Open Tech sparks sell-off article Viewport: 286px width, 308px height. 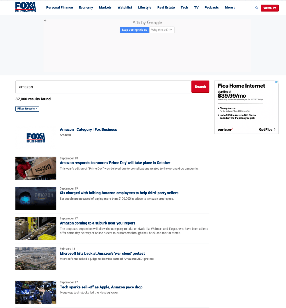point(101,287)
